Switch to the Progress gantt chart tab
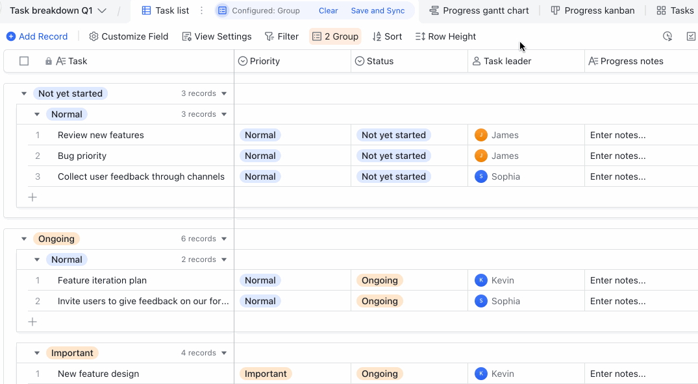The width and height of the screenshot is (698, 384). coord(479,10)
